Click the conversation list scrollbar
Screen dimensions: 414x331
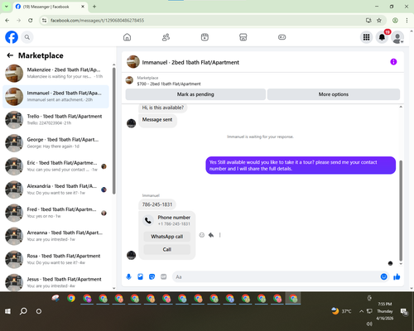click(113, 131)
